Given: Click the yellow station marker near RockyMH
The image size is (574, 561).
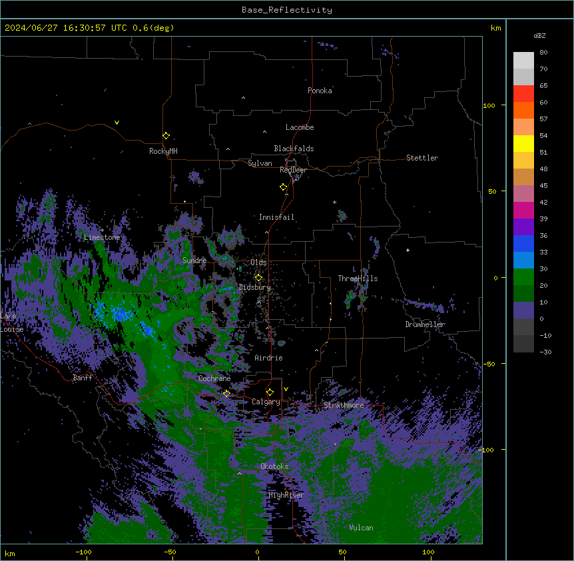Looking at the screenshot, I should 166,135.
